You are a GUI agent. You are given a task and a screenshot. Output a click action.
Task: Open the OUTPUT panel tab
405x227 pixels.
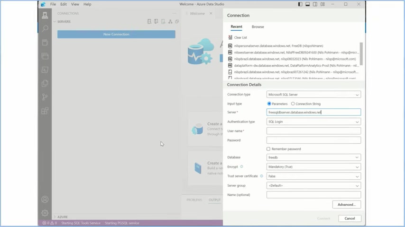click(214, 200)
